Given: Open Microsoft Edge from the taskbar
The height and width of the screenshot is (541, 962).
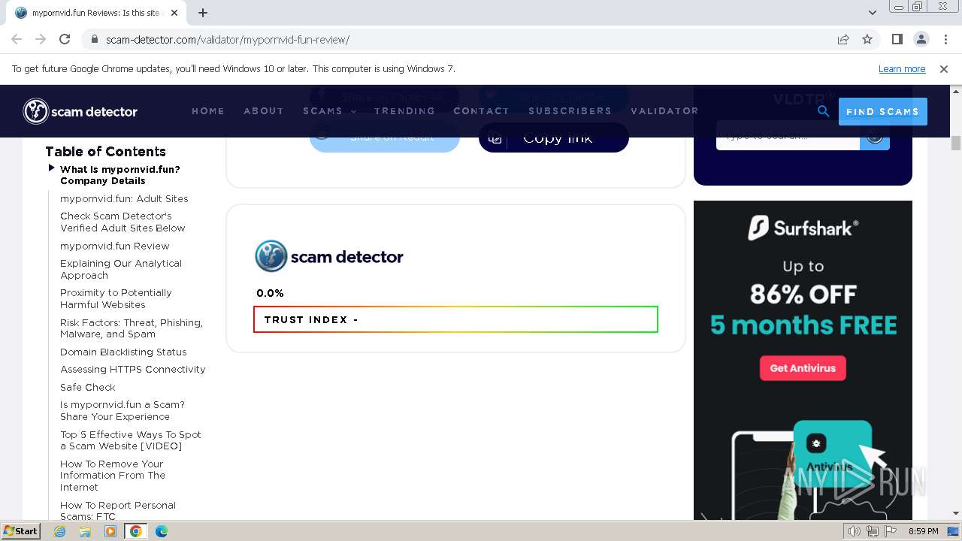Looking at the screenshot, I should 162,531.
